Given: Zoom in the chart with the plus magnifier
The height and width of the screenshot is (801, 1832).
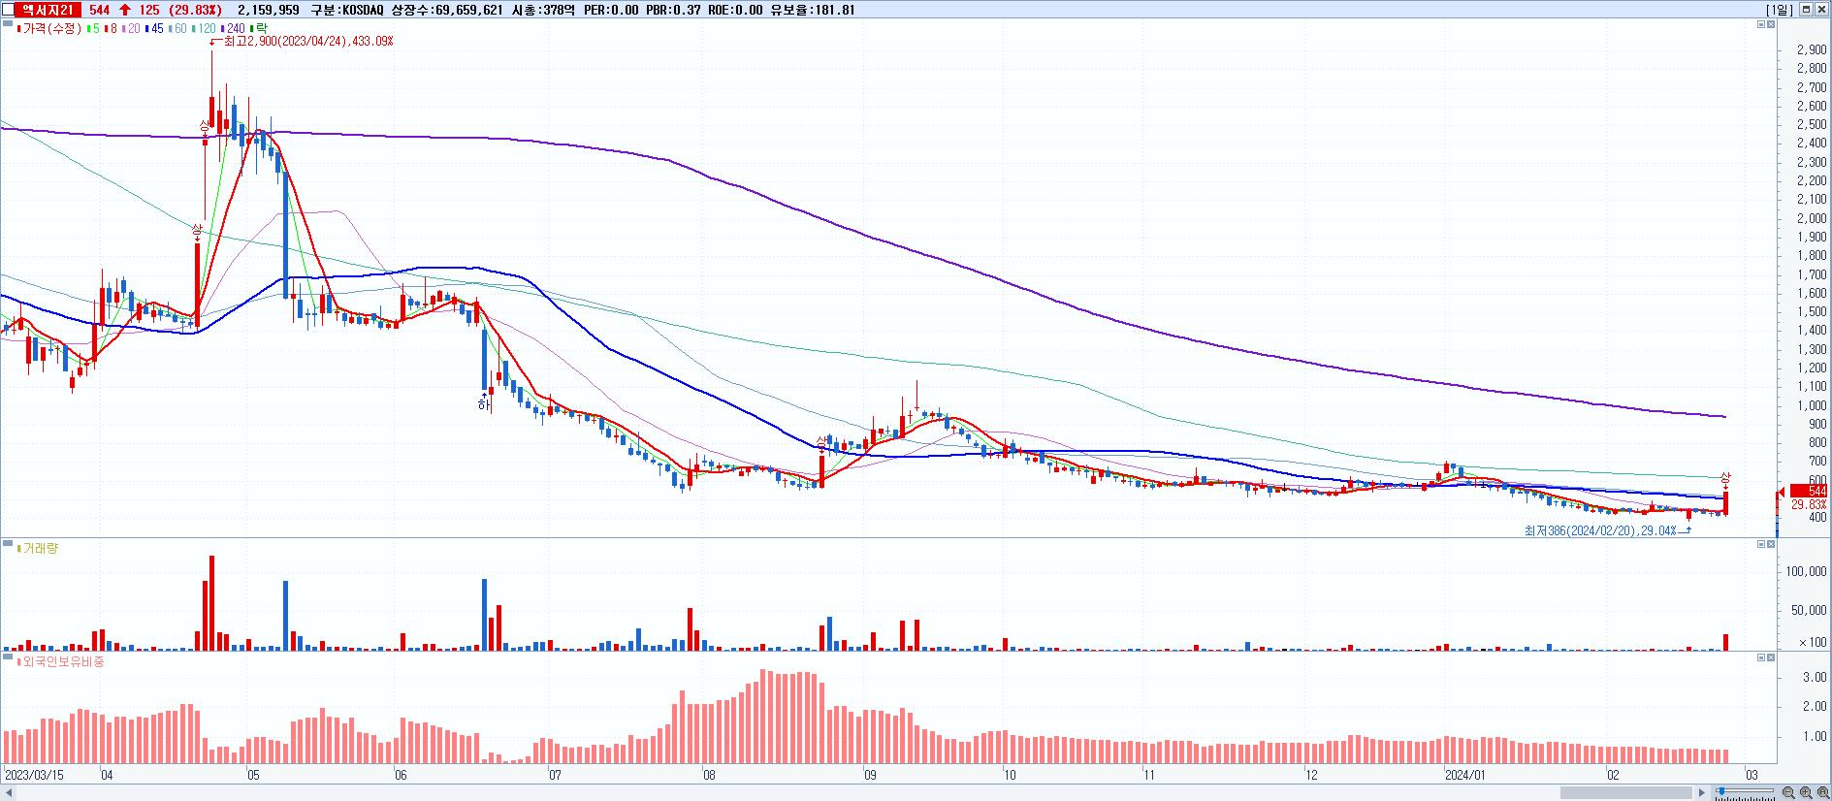Looking at the screenshot, I should click(1806, 792).
